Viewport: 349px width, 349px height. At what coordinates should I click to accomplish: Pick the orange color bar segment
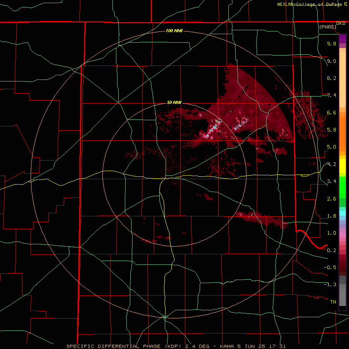click(342, 134)
